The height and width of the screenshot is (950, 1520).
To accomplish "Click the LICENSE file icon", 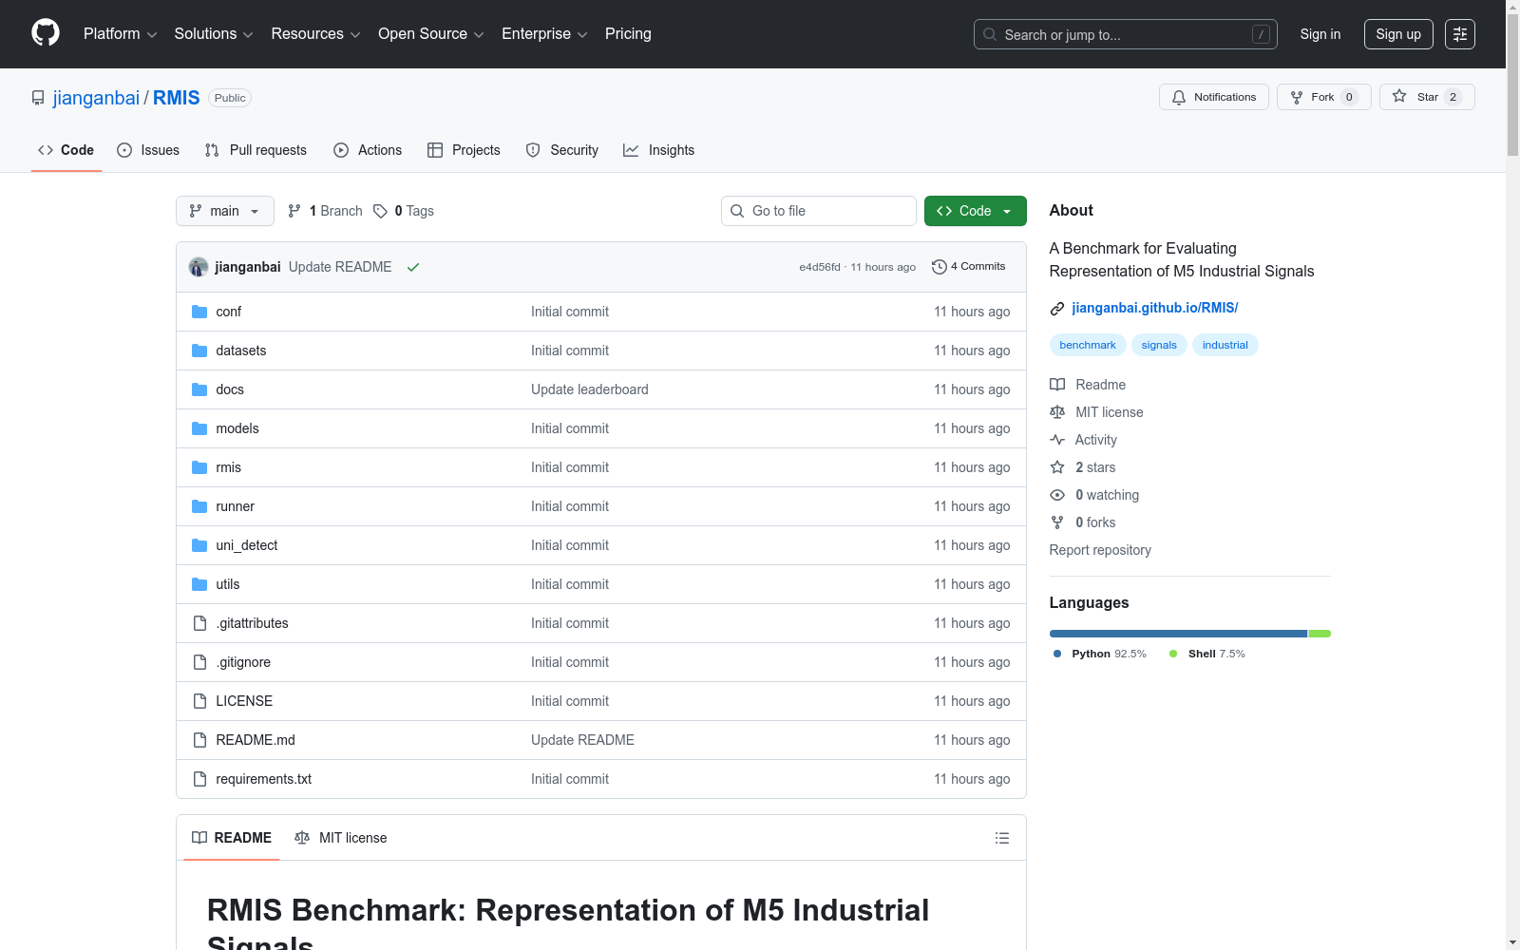I will (199, 701).
